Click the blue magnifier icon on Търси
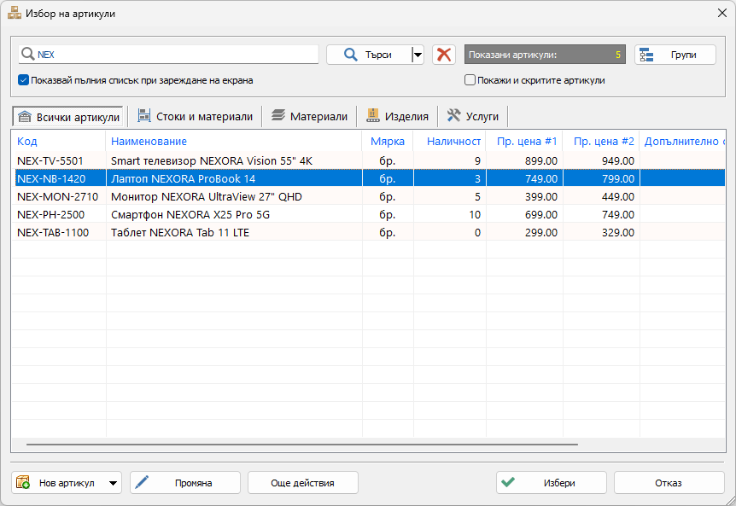Screen dimensions: 736x506 pos(350,55)
